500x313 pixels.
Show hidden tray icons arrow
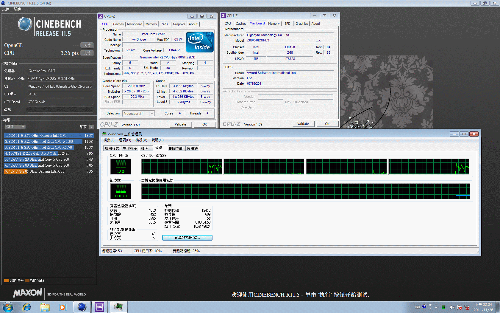tap(436, 307)
